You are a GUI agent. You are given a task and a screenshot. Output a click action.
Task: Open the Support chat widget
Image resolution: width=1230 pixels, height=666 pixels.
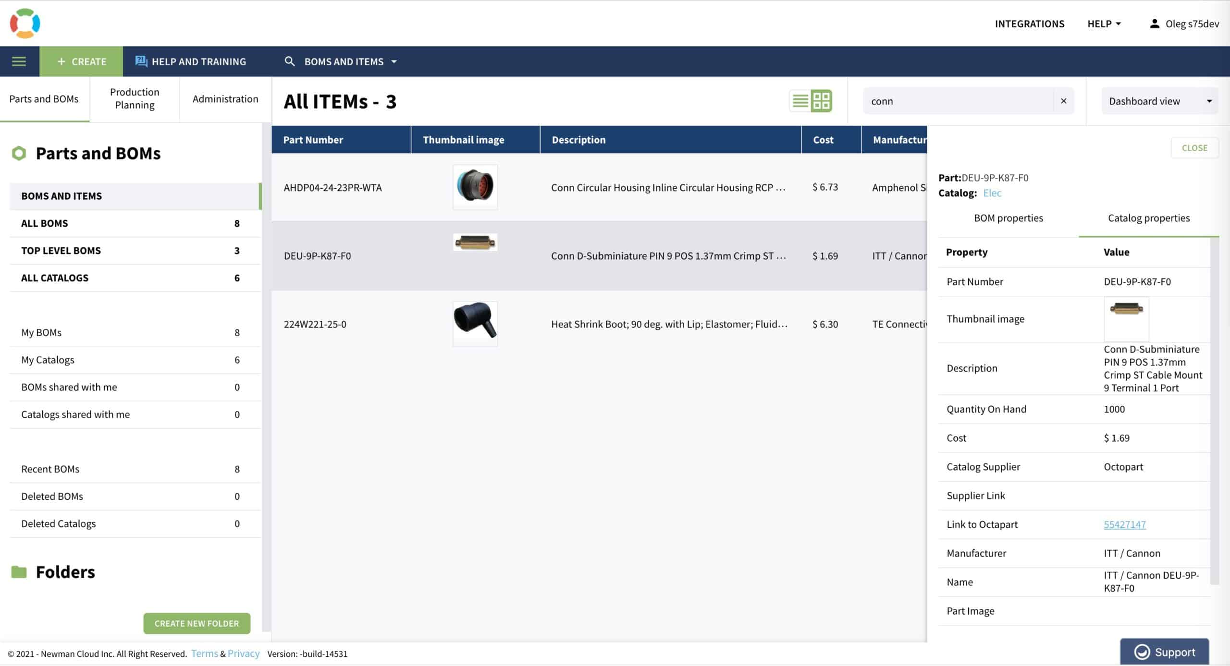click(1164, 652)
